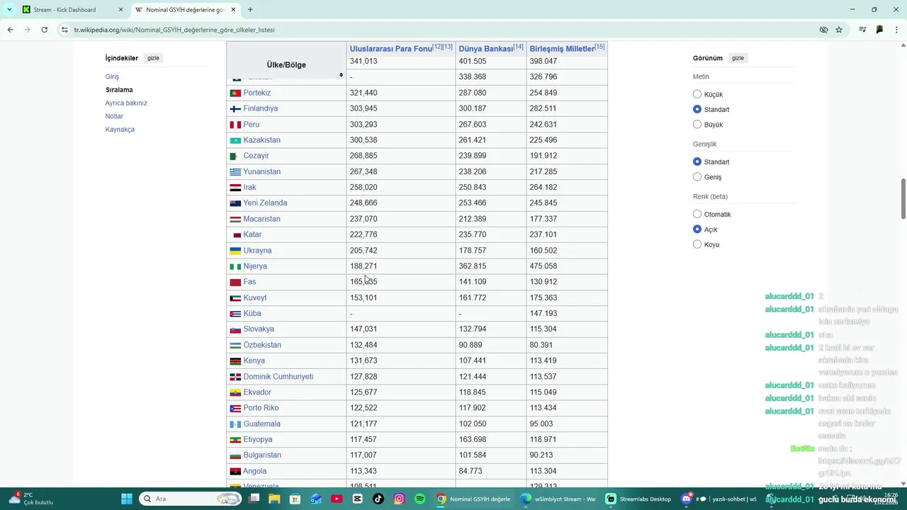The image size is (907, 510).
Task: Open the tab search dropdown arrow
Action: click(9, 10)
